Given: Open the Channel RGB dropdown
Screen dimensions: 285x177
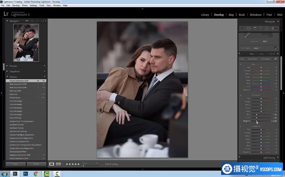Looking at the screenshot, I should coord(265,41).
